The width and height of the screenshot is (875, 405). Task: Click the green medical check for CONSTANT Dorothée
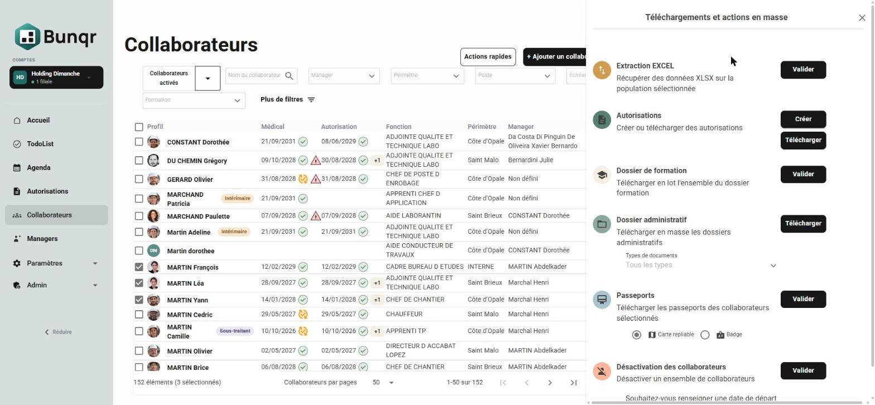pos(303,142)
